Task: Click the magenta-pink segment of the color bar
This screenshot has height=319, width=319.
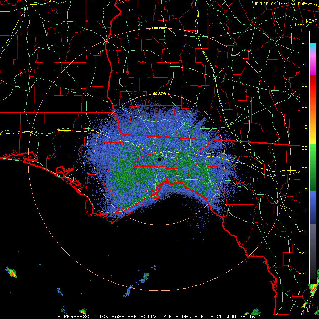Action: coord(313,64)
